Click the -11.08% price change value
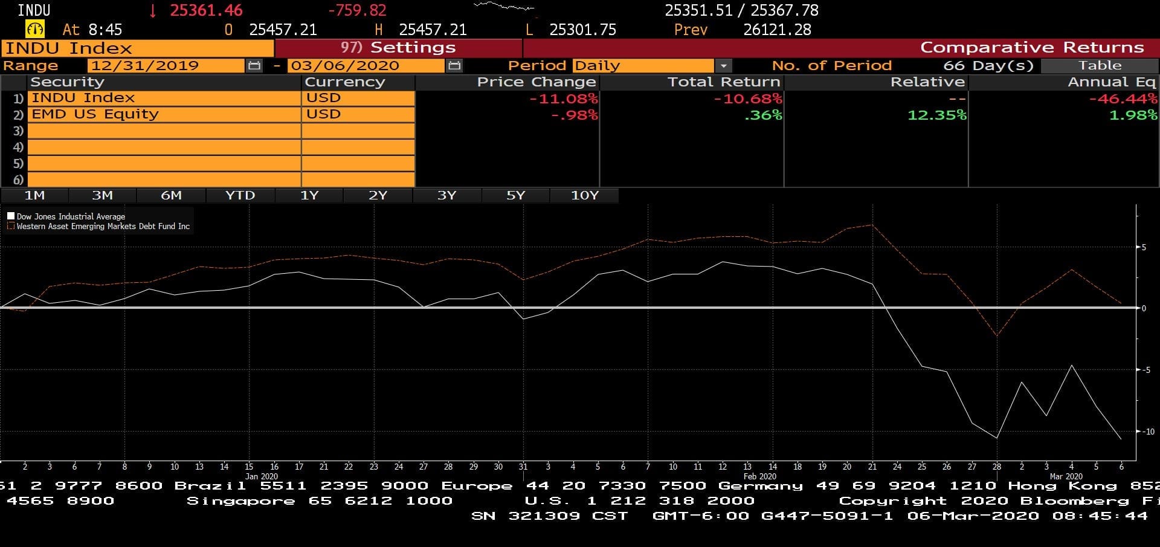This screenshot has width=1160, height=547. [x=563, y=99]
